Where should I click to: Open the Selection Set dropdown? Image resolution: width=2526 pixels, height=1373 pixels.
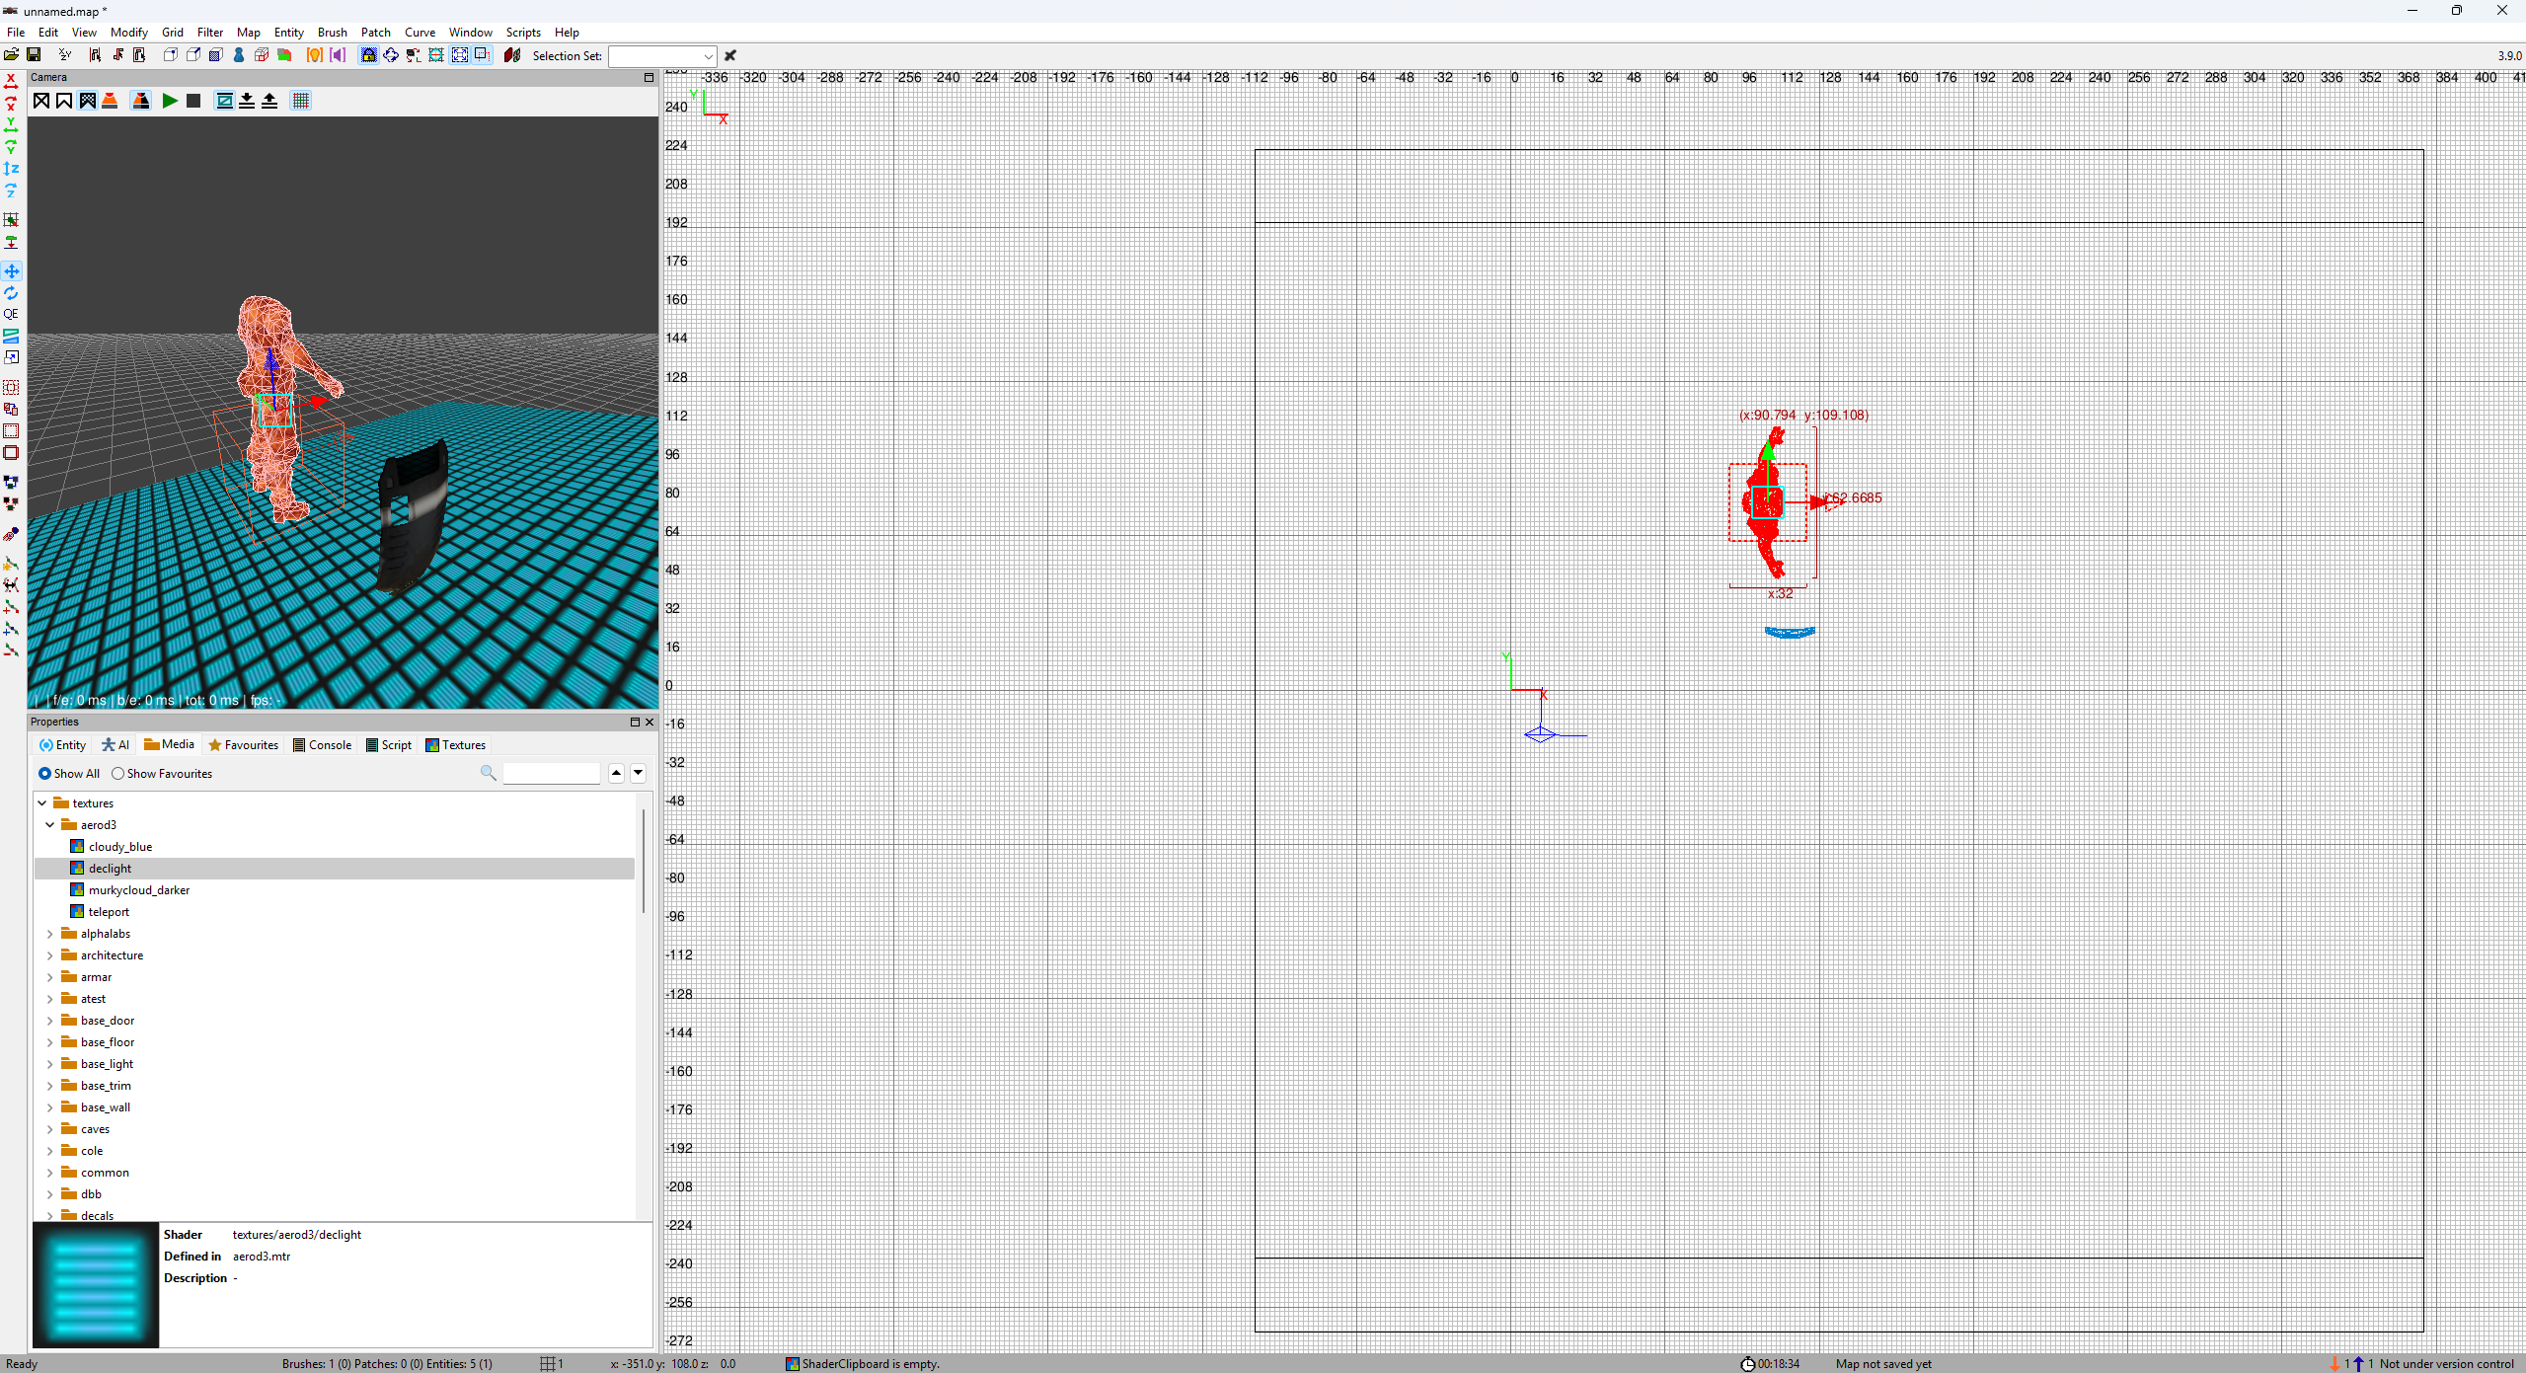[708, 56]
